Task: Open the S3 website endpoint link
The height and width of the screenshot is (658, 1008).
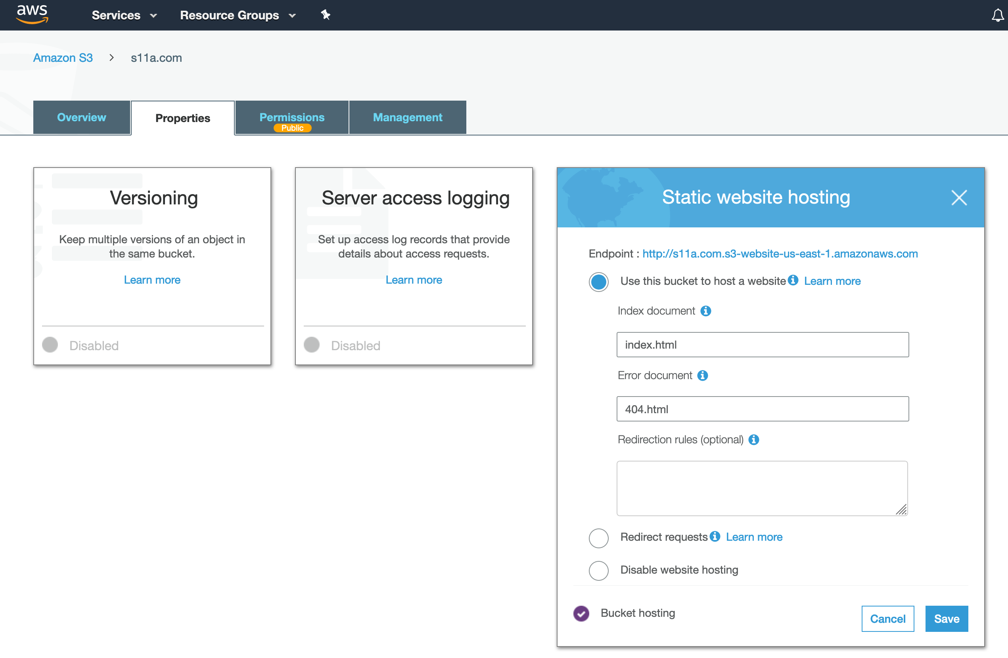Action: [780, 254]
